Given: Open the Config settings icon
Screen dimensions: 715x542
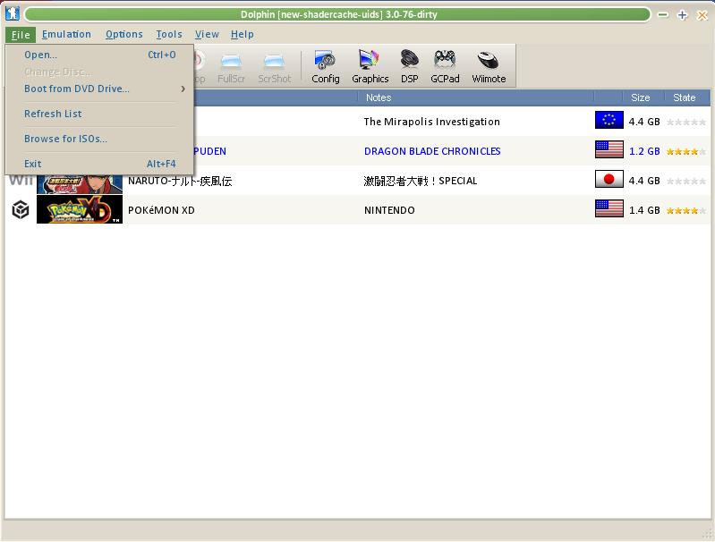Looking at the screenshot, I should [x=325, y=66].
